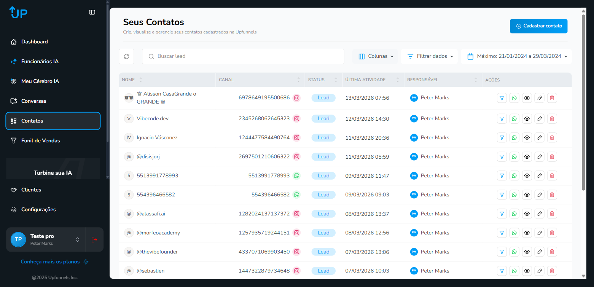The width and height of the screenshot is (594, 287).
Task: Open the Conheça mais os planos link
Action: tap(51, 261)
